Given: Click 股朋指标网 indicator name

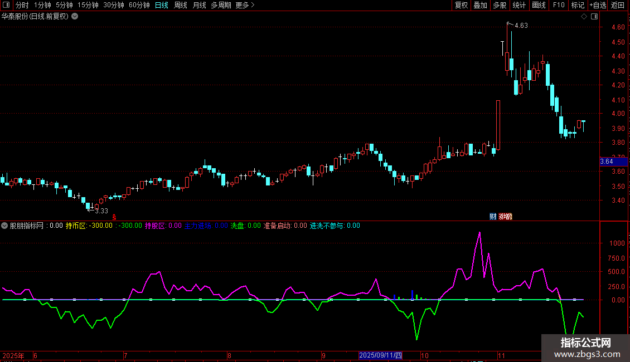Looking at the screenshot, I should point(27,226).
